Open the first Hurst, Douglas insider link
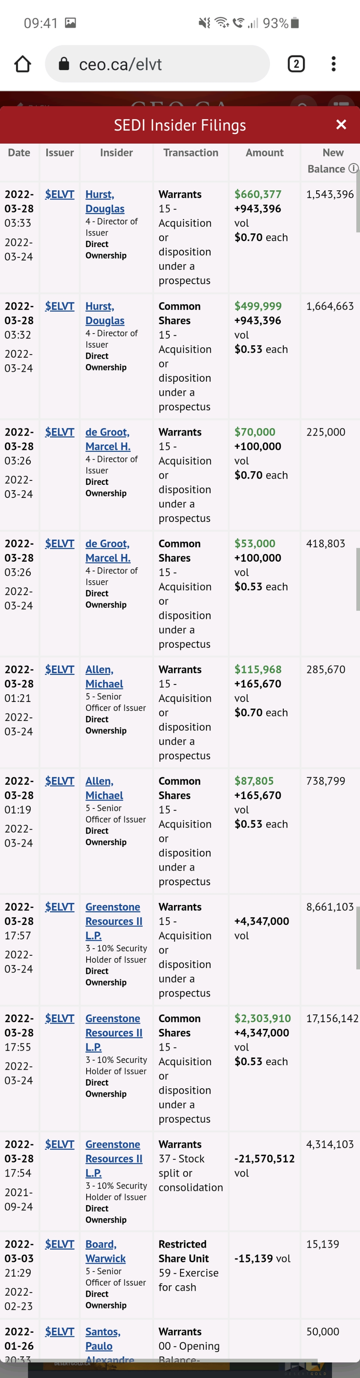The height and width of the screenshot is (1378, 360). (x=104, y=202)
